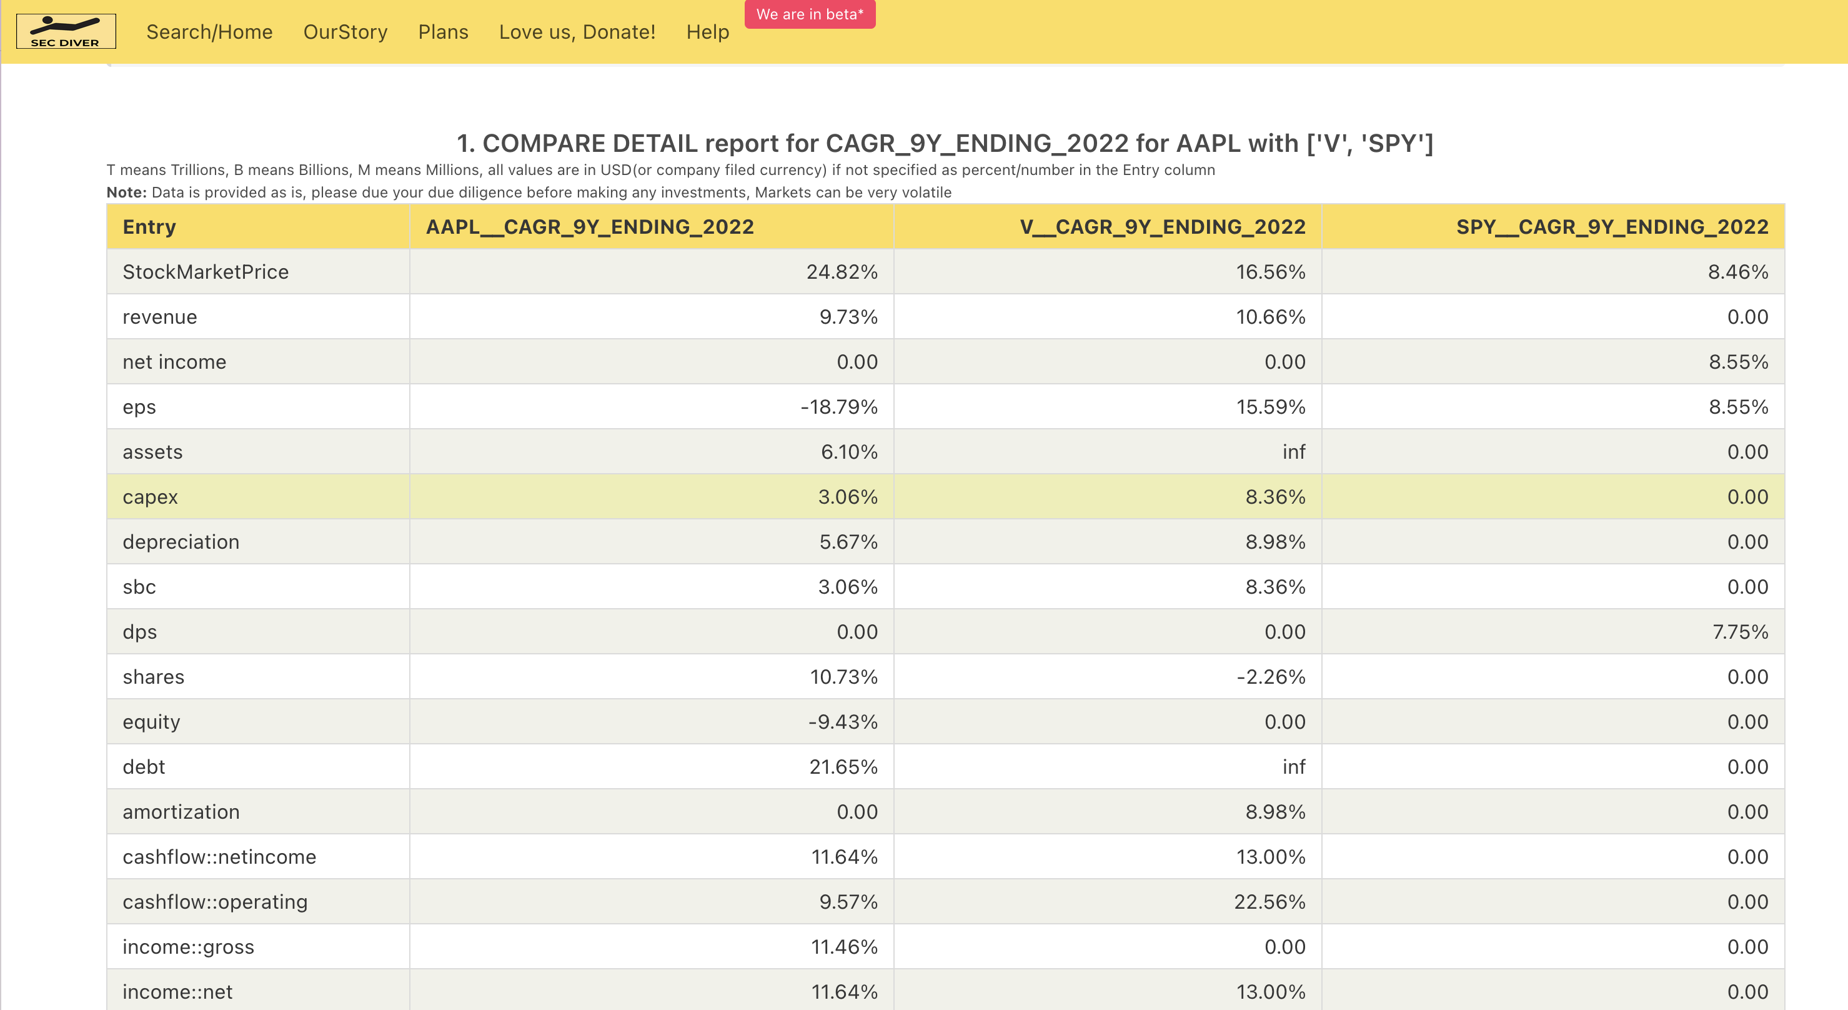Select the revenue row label
Screen dimensions: 1848x1010
click(x=160, y=317)
